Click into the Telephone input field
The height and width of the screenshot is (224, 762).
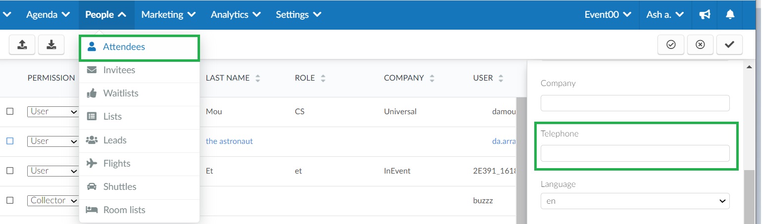[x=635, y=153]
